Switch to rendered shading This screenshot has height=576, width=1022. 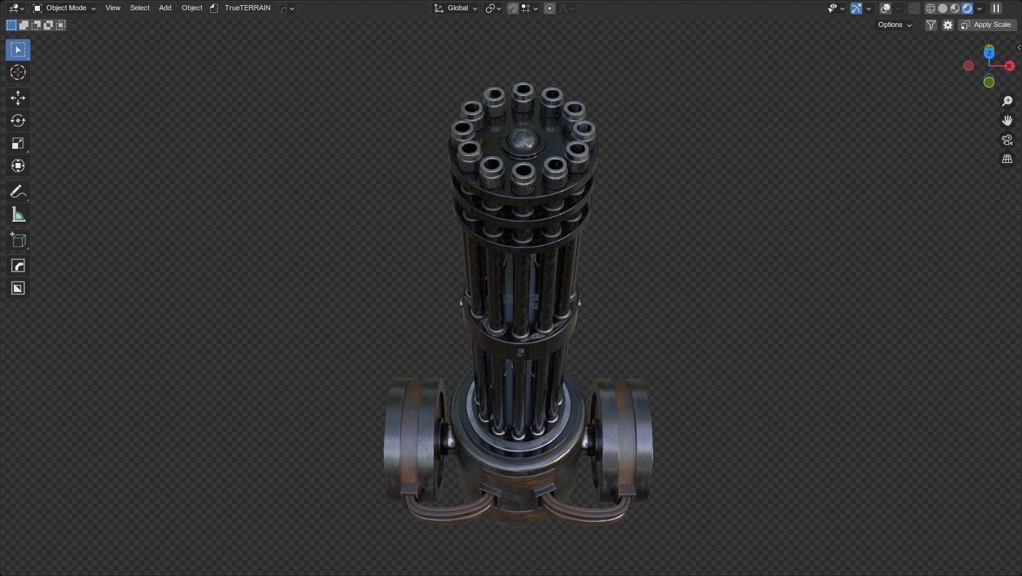pyautogui.click(x=967, y=8)
